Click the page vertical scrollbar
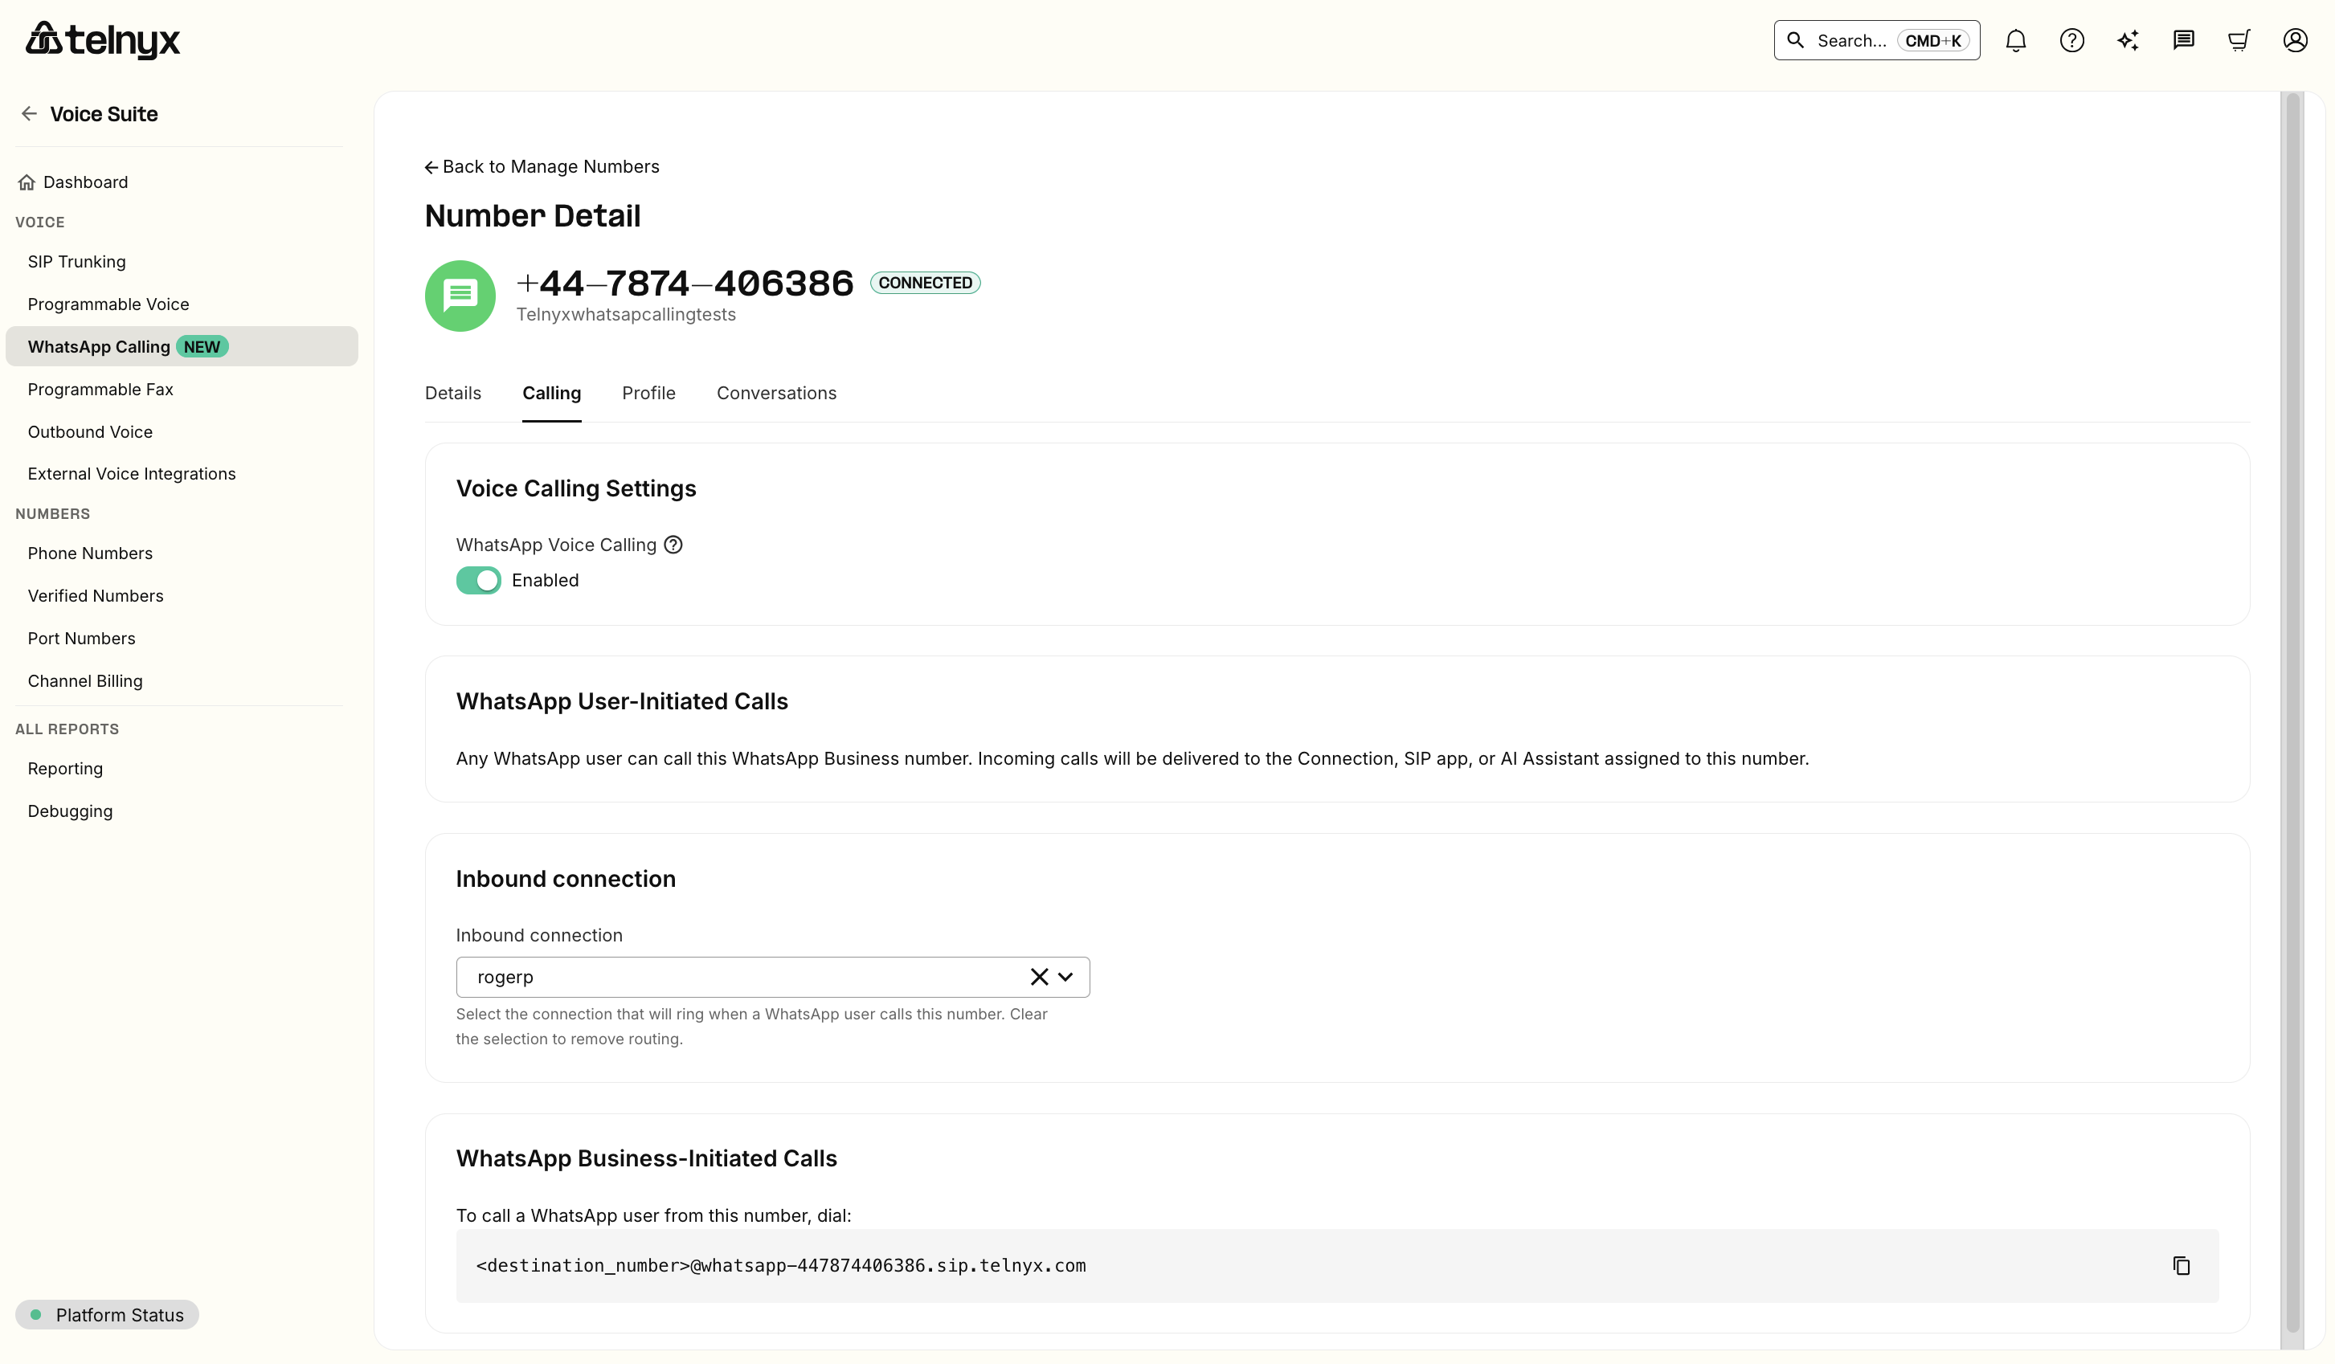This screenshot has width=2335, height=1364. coord(2293,713)
